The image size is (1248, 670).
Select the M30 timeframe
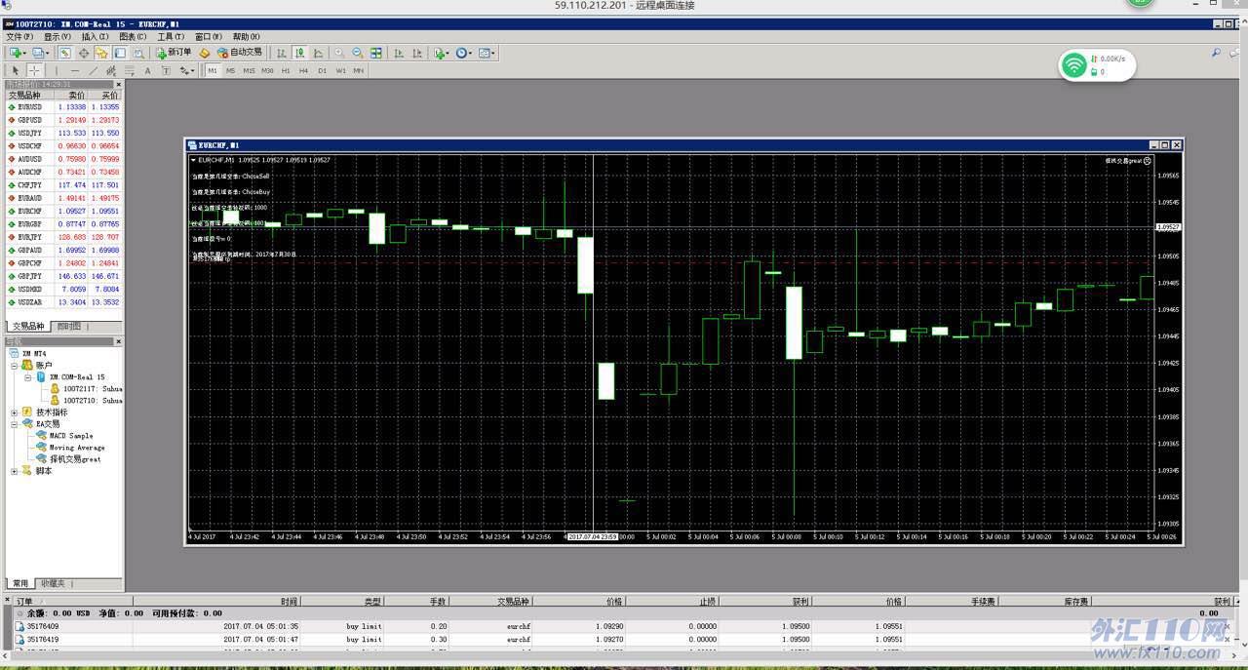point(267,70)
